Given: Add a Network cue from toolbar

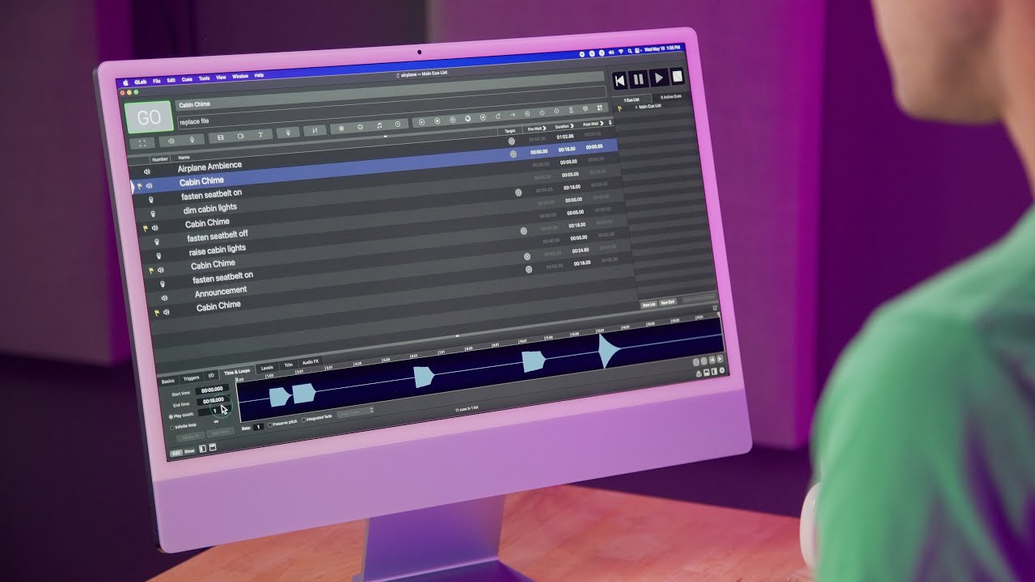Looking at the screenshot, I should coord(341,129).
